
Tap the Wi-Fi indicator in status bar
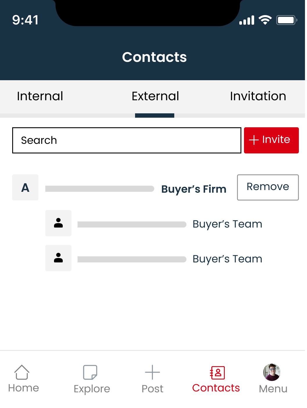[264, 20]
